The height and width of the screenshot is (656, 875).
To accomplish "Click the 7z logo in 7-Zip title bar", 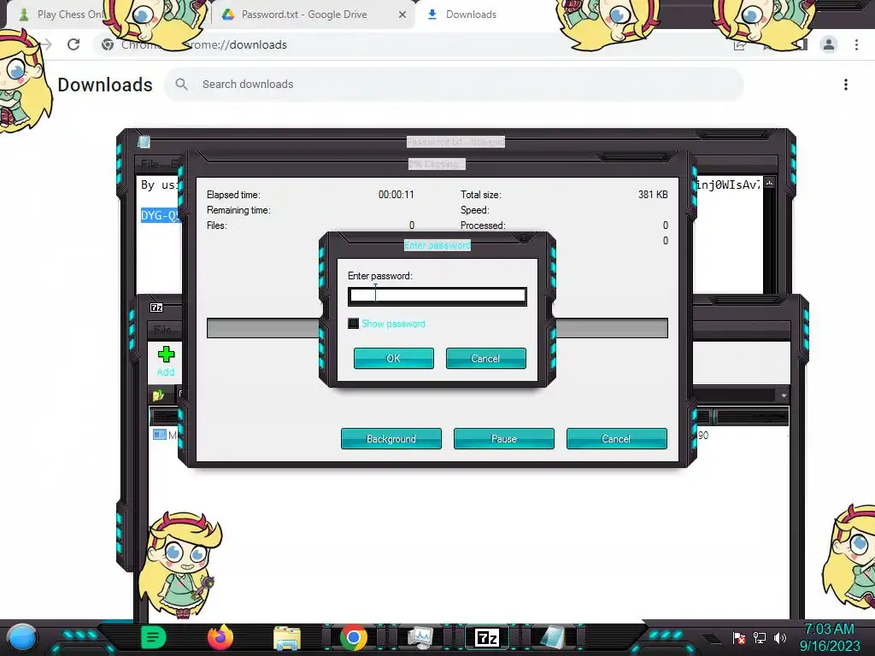I will point(156,307).
